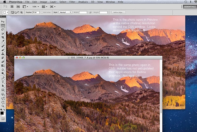Select the Healing Brush tool
197x132 pixels.
3,46
